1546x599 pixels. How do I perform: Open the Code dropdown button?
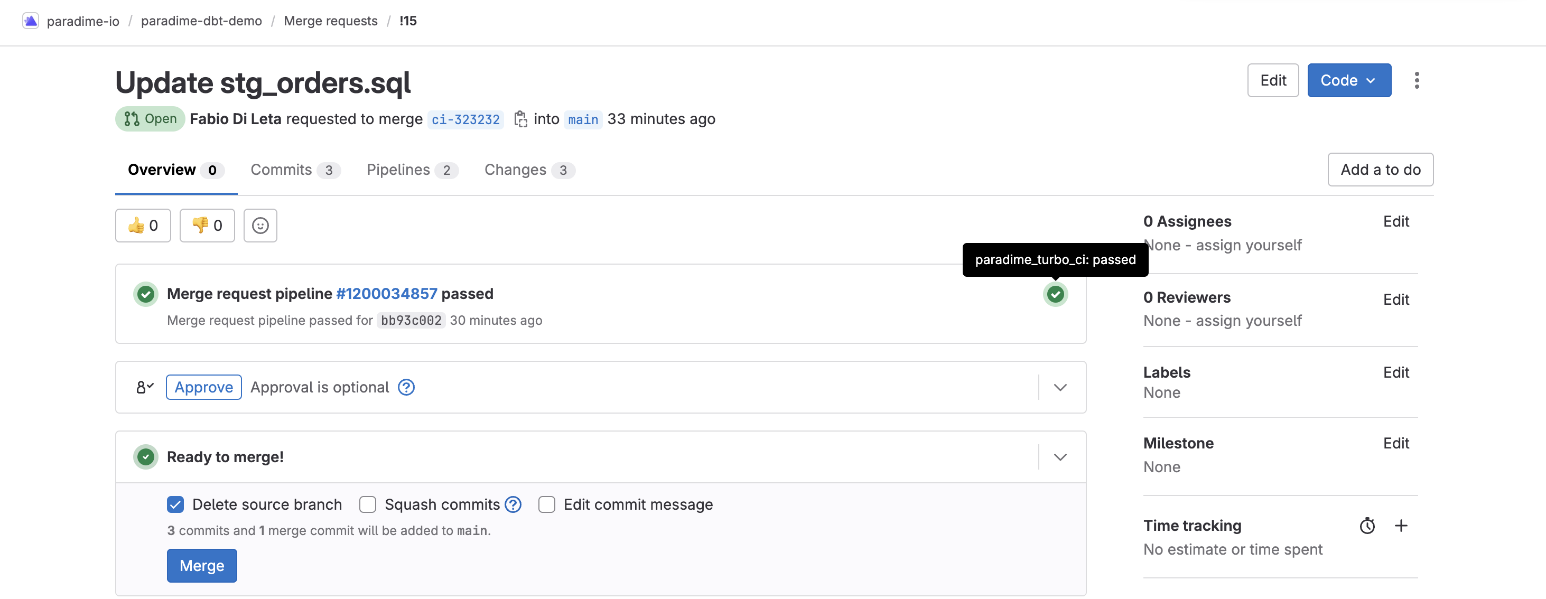click(x=1348, y=80)
